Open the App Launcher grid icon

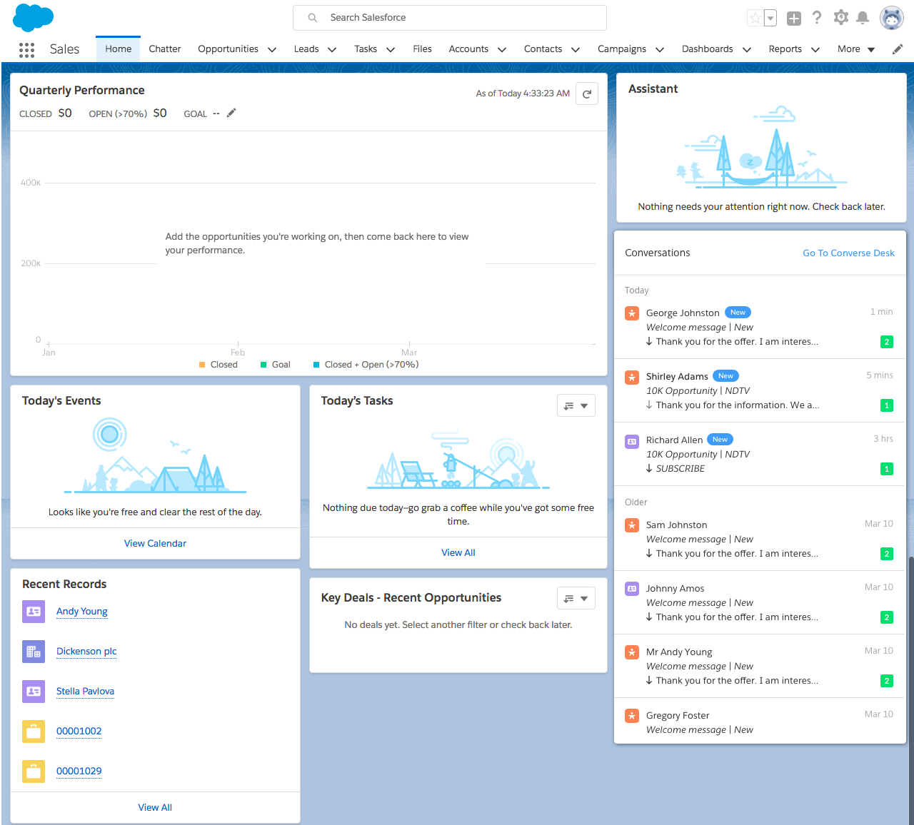26,49
